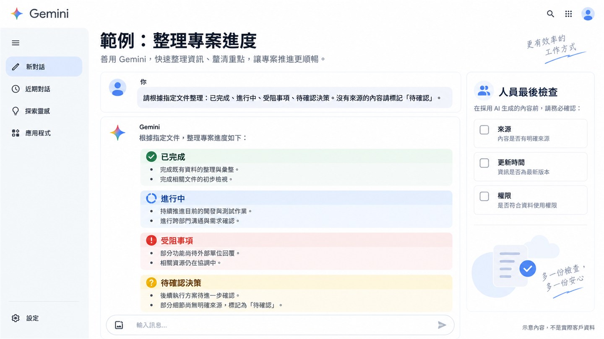Click the Gemini spark icon in the reply
The image size is (604, 339).
click(x=117, y=133)
